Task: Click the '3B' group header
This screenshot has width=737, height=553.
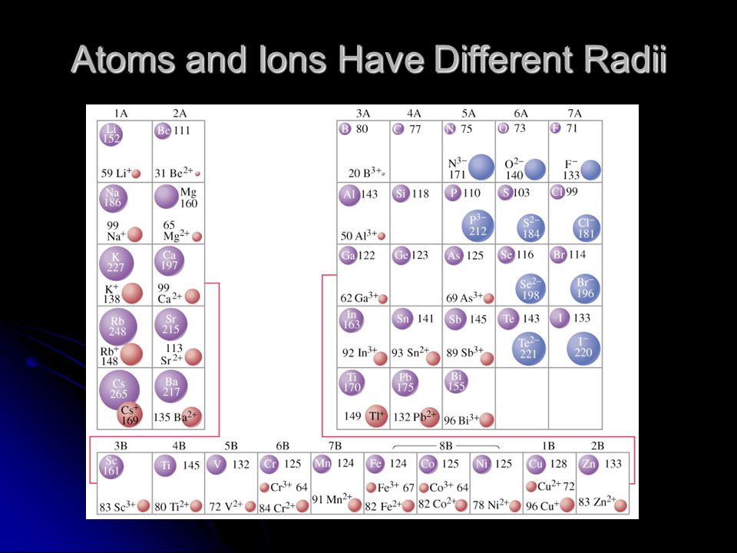Action: (x=121, y=445)
